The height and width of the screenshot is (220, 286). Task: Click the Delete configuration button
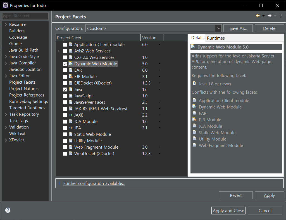(269, 28)
